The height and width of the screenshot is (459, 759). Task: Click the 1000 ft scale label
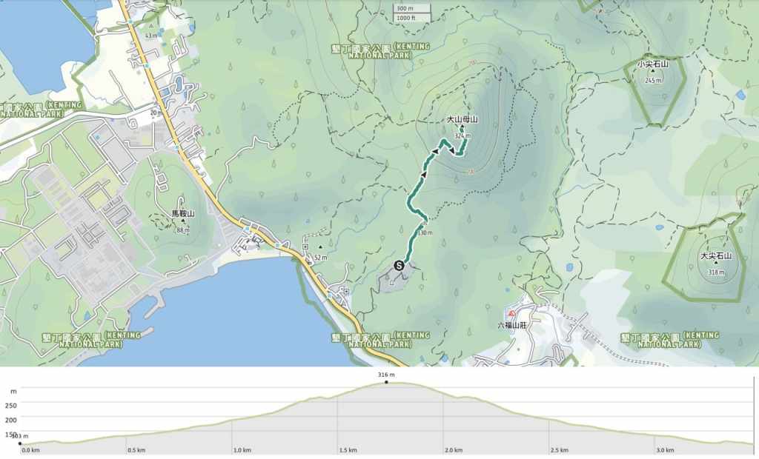point(405,18)
